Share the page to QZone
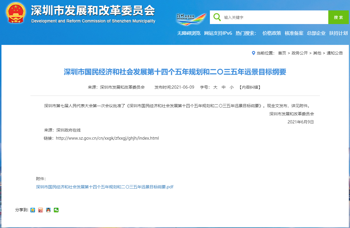This screenshot has width=350, height=228. [x=33, y=210]
